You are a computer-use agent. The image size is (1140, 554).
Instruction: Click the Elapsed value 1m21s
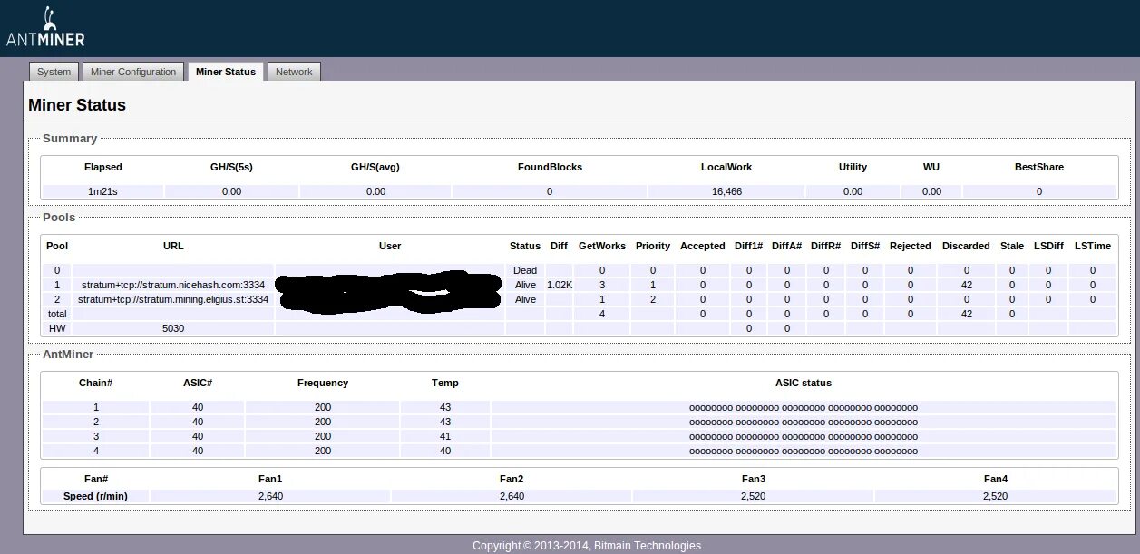tap(102, 191)
